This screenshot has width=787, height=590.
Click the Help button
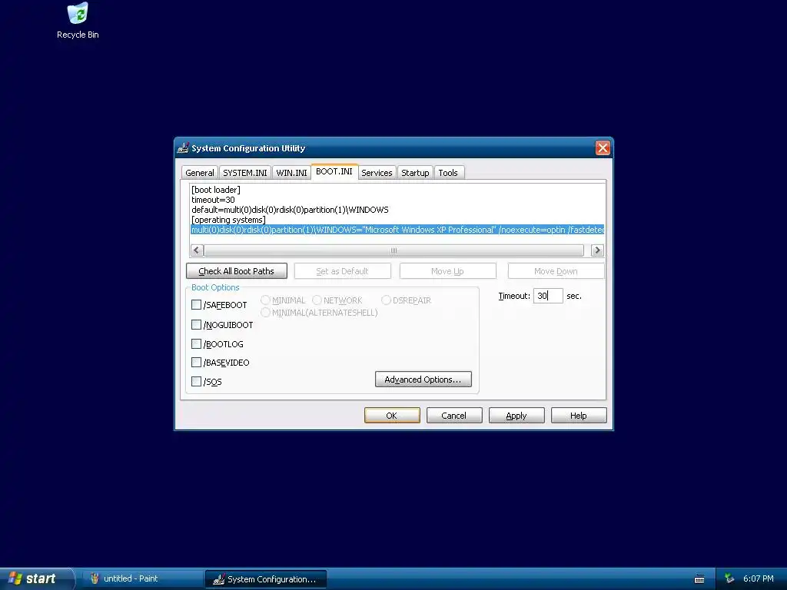point(579,416)
